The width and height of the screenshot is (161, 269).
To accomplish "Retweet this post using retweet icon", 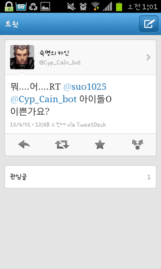I will tap(62, 145).
